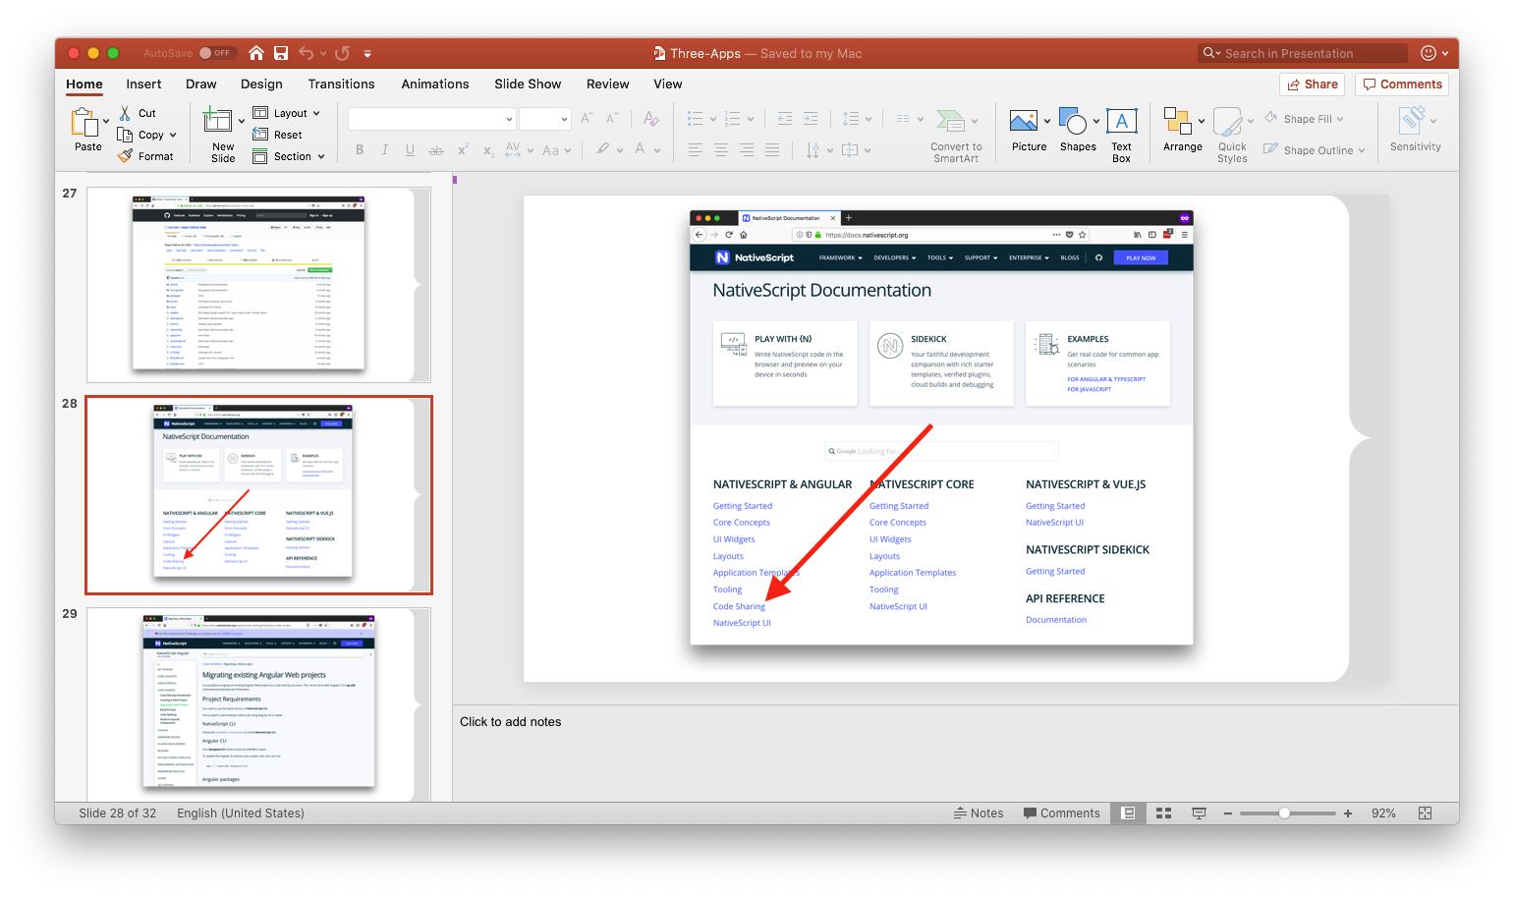Image resolution: width=1514 pixels, height=897 pixels.
Task: Toggle Strikethrough formatting
Action: (x=436, y=150)
